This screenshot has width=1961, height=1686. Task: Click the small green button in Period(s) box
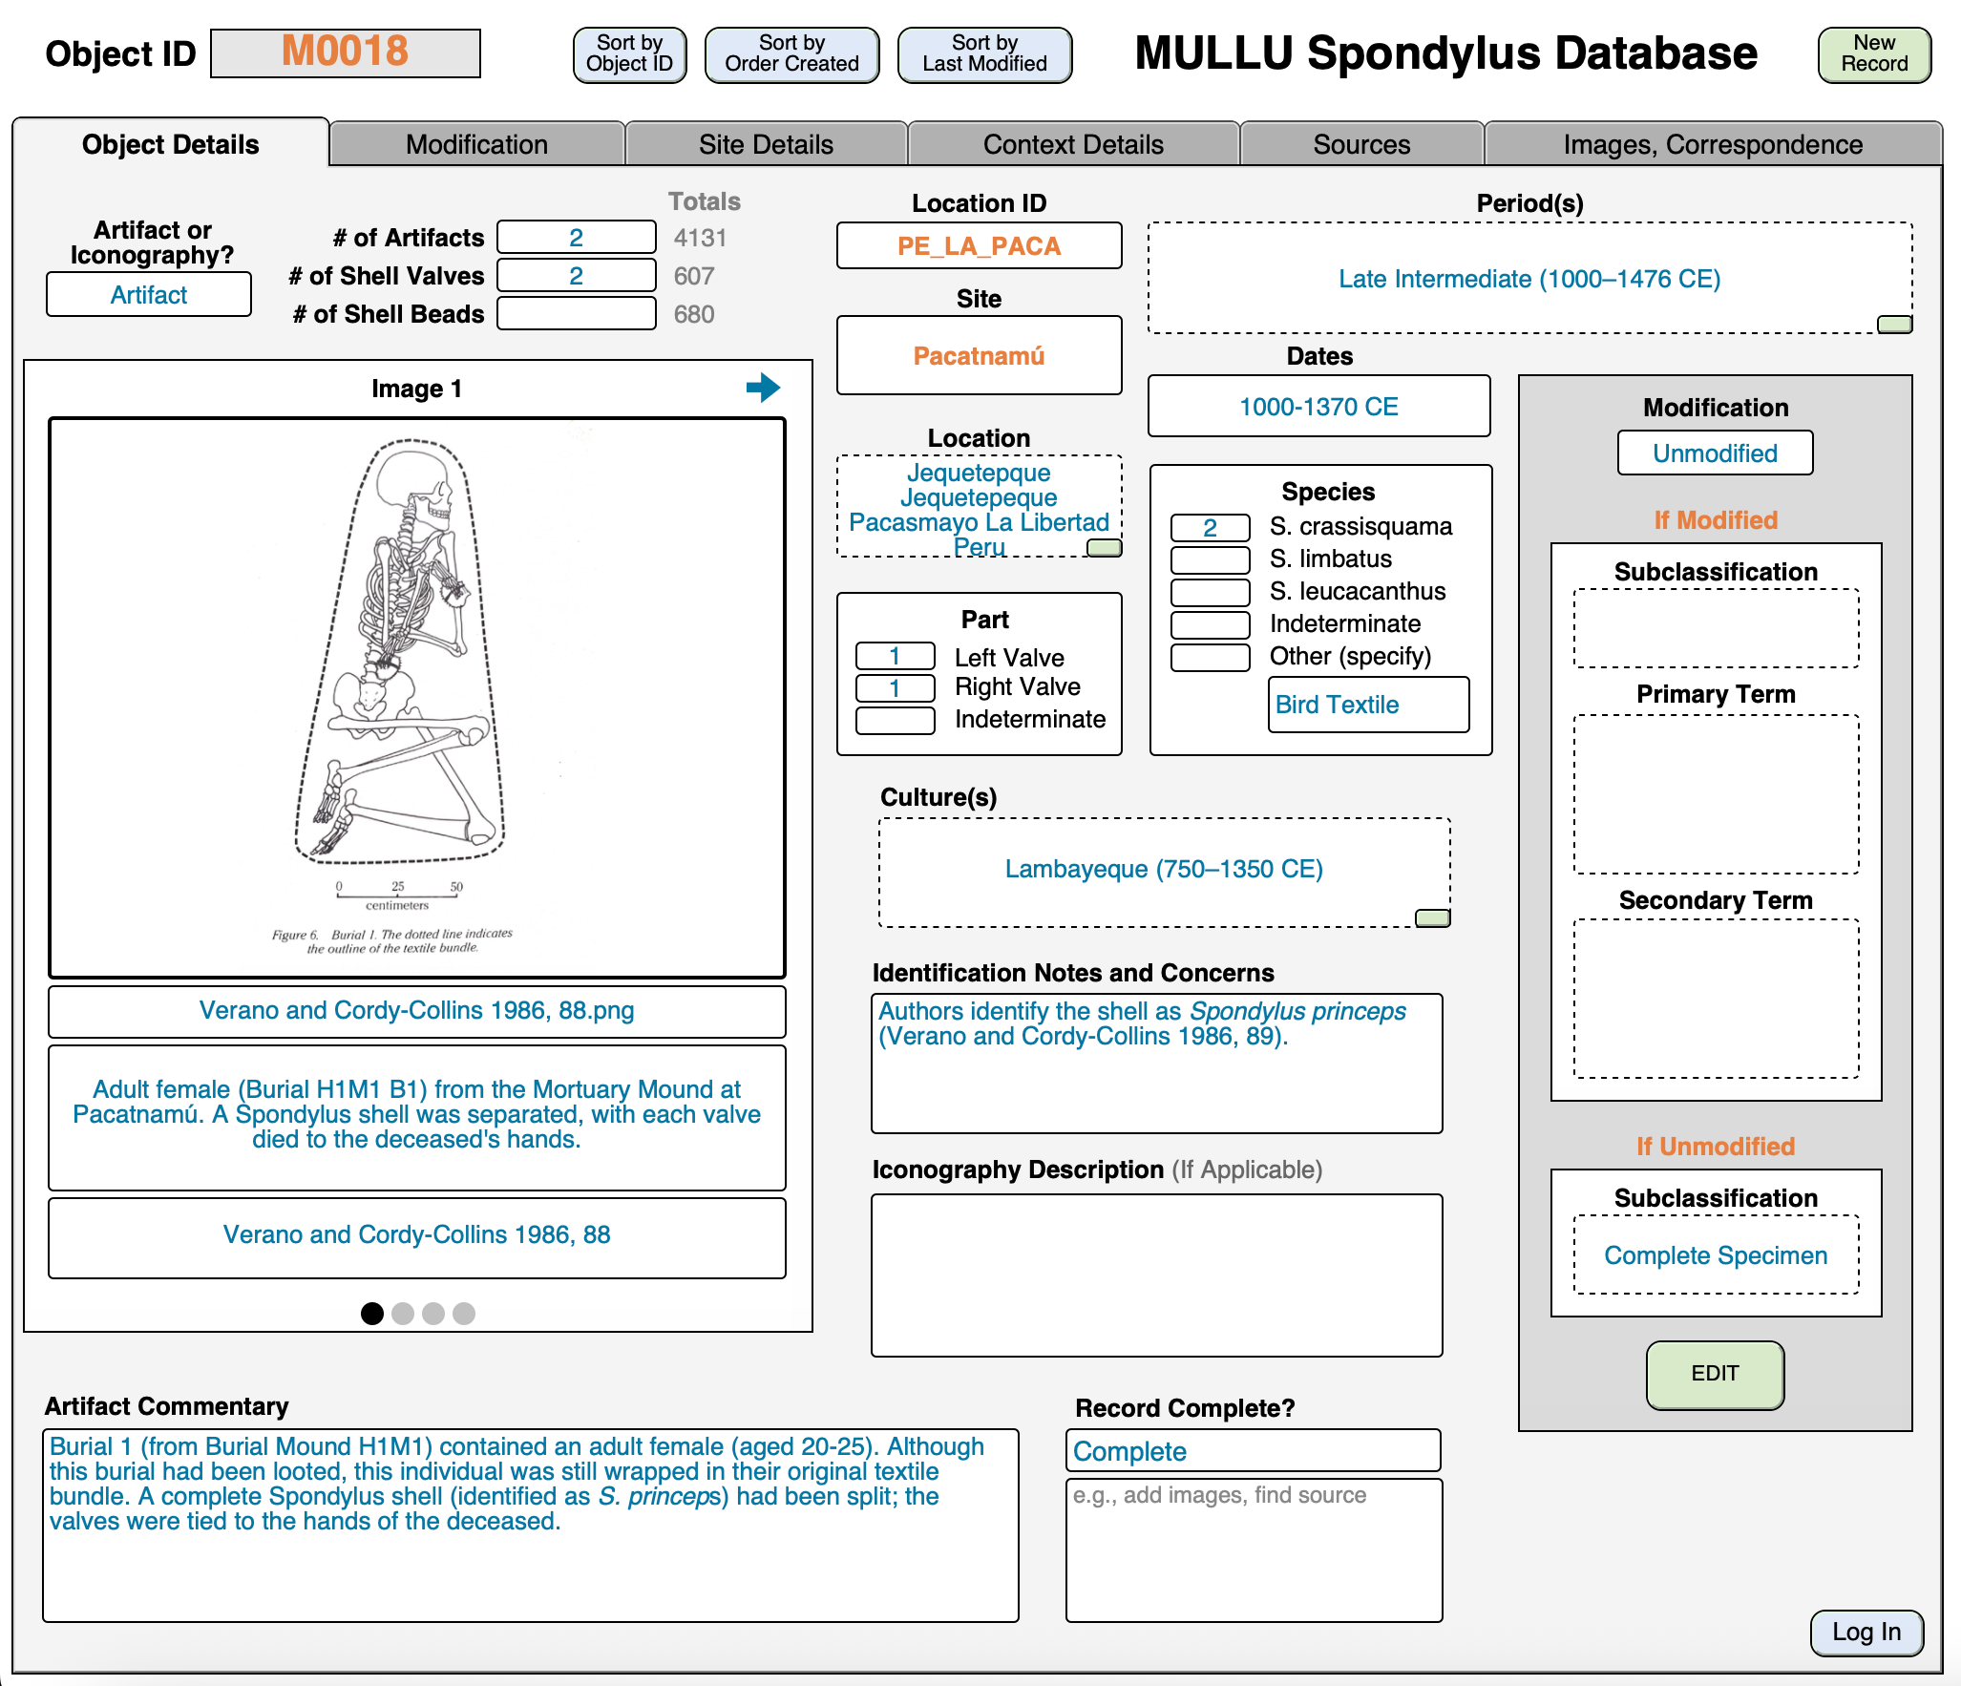[x=1894, y=325]
